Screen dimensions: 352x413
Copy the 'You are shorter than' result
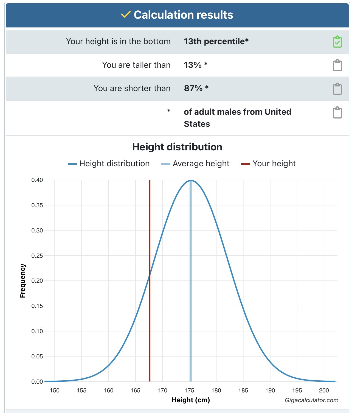pyautogui.click(x=337, y=89)
